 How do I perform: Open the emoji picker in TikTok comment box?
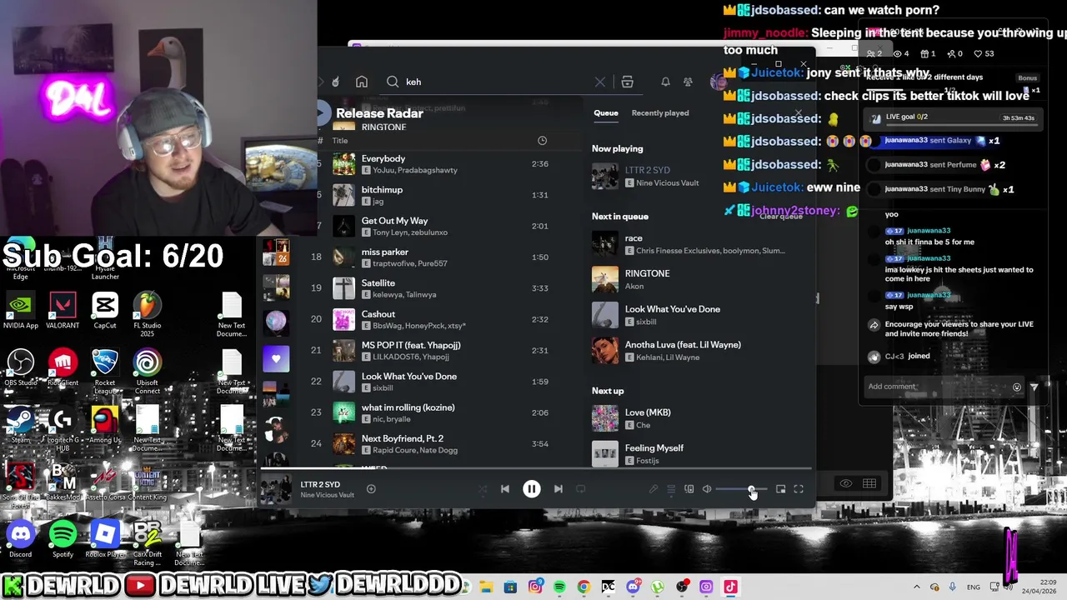click(1016, 387)
